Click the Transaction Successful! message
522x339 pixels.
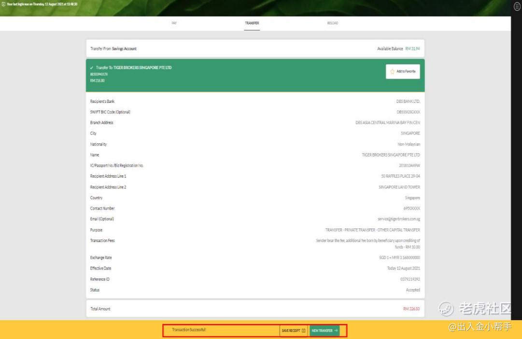click(x=189, y=330)
